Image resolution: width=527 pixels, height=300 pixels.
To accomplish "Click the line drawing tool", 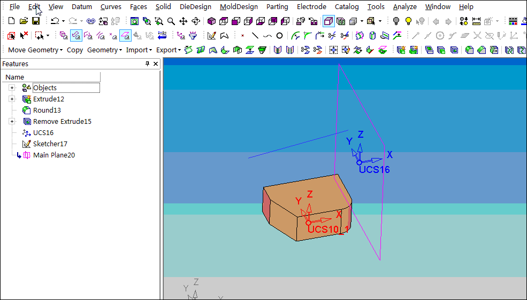I will click(255, 36).
